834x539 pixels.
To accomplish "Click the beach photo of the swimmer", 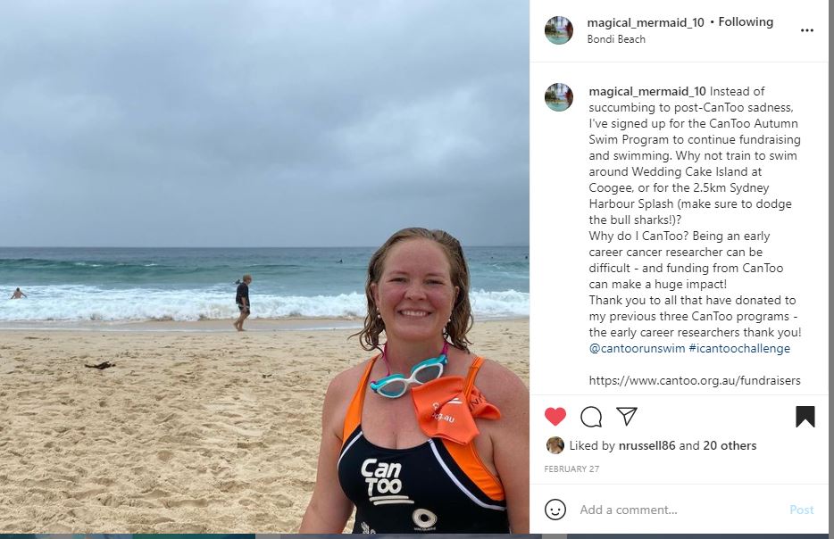I will tap(264, 267).
